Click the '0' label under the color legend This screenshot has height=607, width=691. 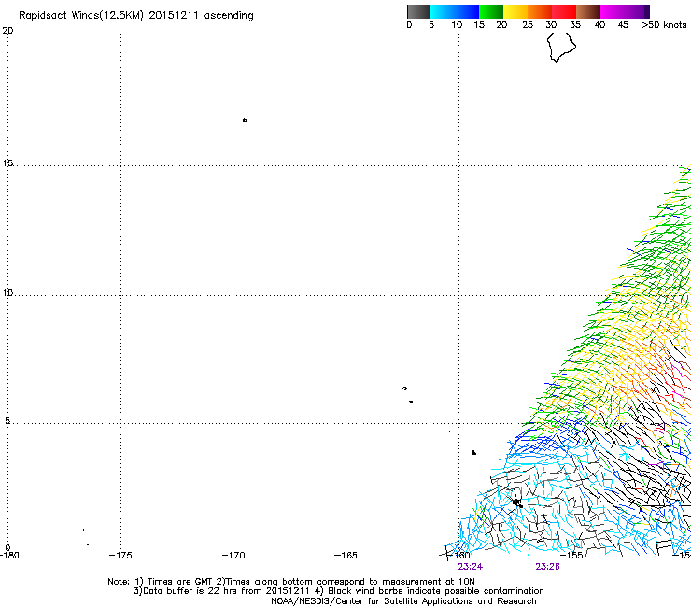click(x=409, y=25)
